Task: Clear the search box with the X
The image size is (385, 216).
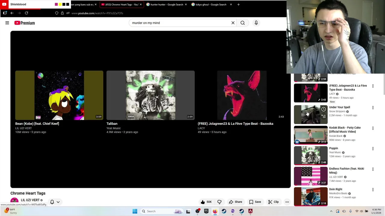Action: coord(233,23)
